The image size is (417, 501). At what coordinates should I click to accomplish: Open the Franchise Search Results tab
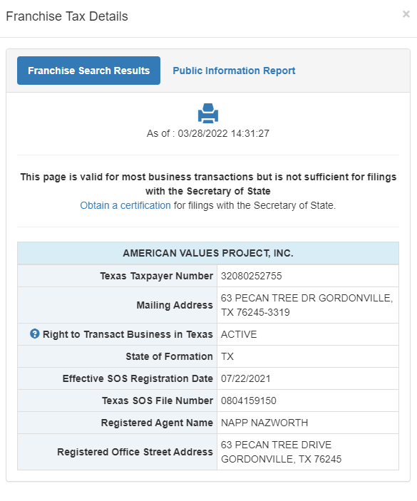[89, 71]
